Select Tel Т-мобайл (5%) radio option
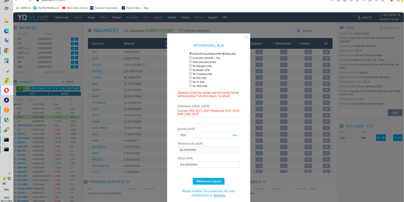This screenshot has width=404, height=202. tap(190, 74)
